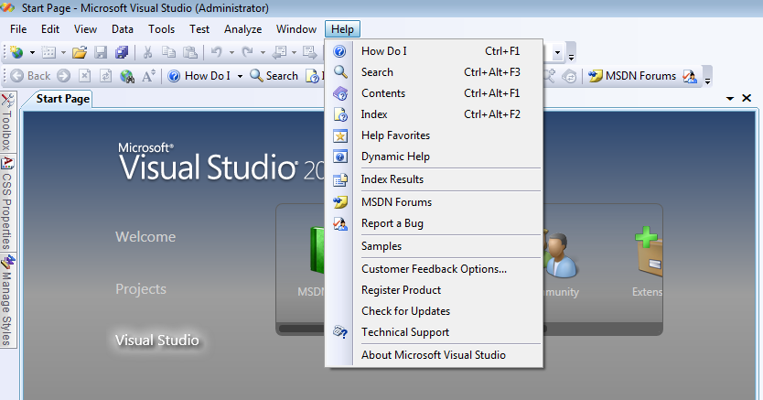Image resolution: width=763 pixels, height=400 pixels.
Task: Click the Add New Item toolbar icon
Action: [48, 52]
